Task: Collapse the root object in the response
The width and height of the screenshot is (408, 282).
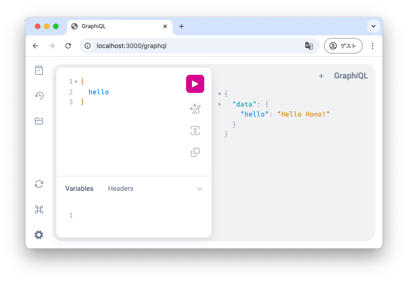Action: [x=220, y=94]
